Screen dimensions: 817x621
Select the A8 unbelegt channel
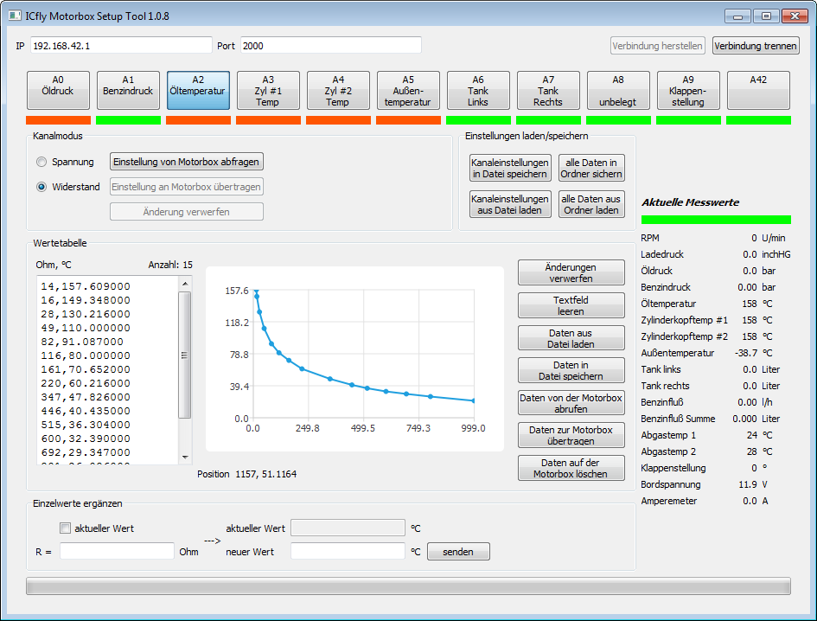(x=618, y=90)
